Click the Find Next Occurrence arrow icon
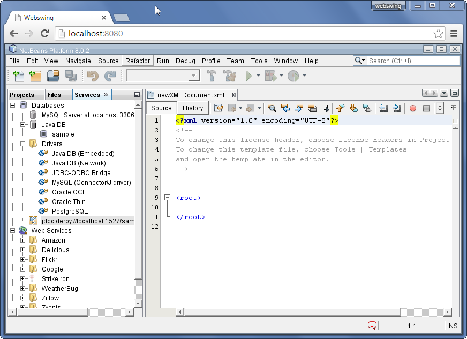 tap(298, 108)
